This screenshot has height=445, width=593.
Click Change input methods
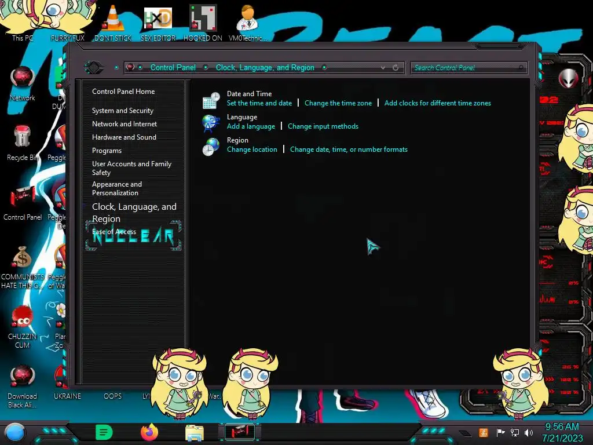point(323,126)
